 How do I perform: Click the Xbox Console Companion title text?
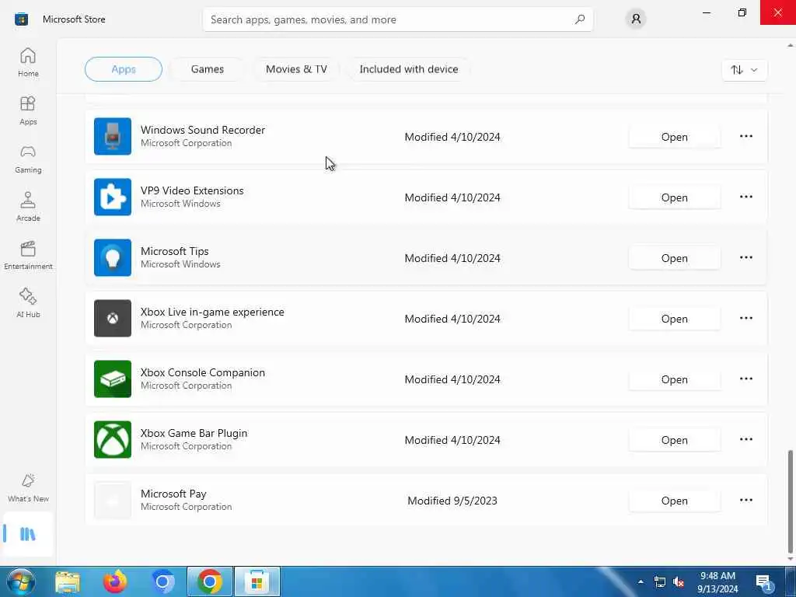point(203,372)
